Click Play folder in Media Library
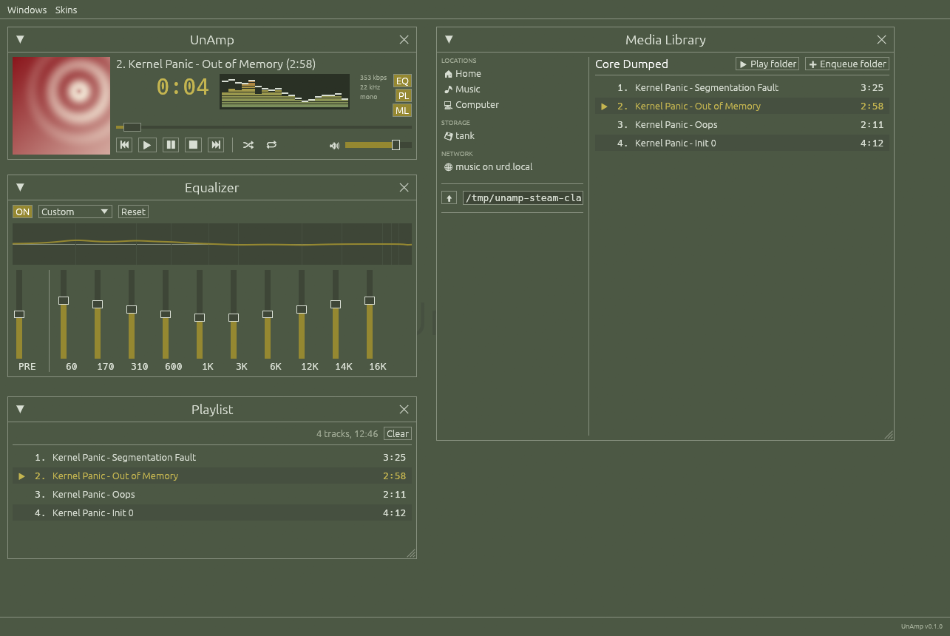The height and width of the screenshot is (636, 950). point(767,64)
